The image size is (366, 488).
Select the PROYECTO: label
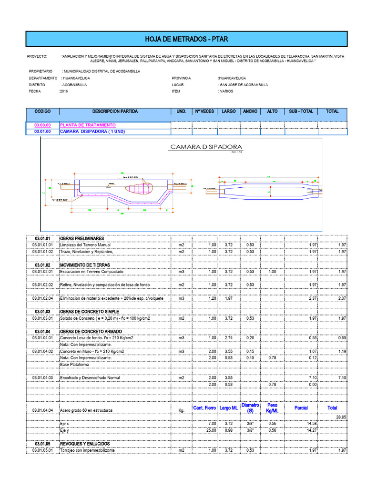pos(37,56)
